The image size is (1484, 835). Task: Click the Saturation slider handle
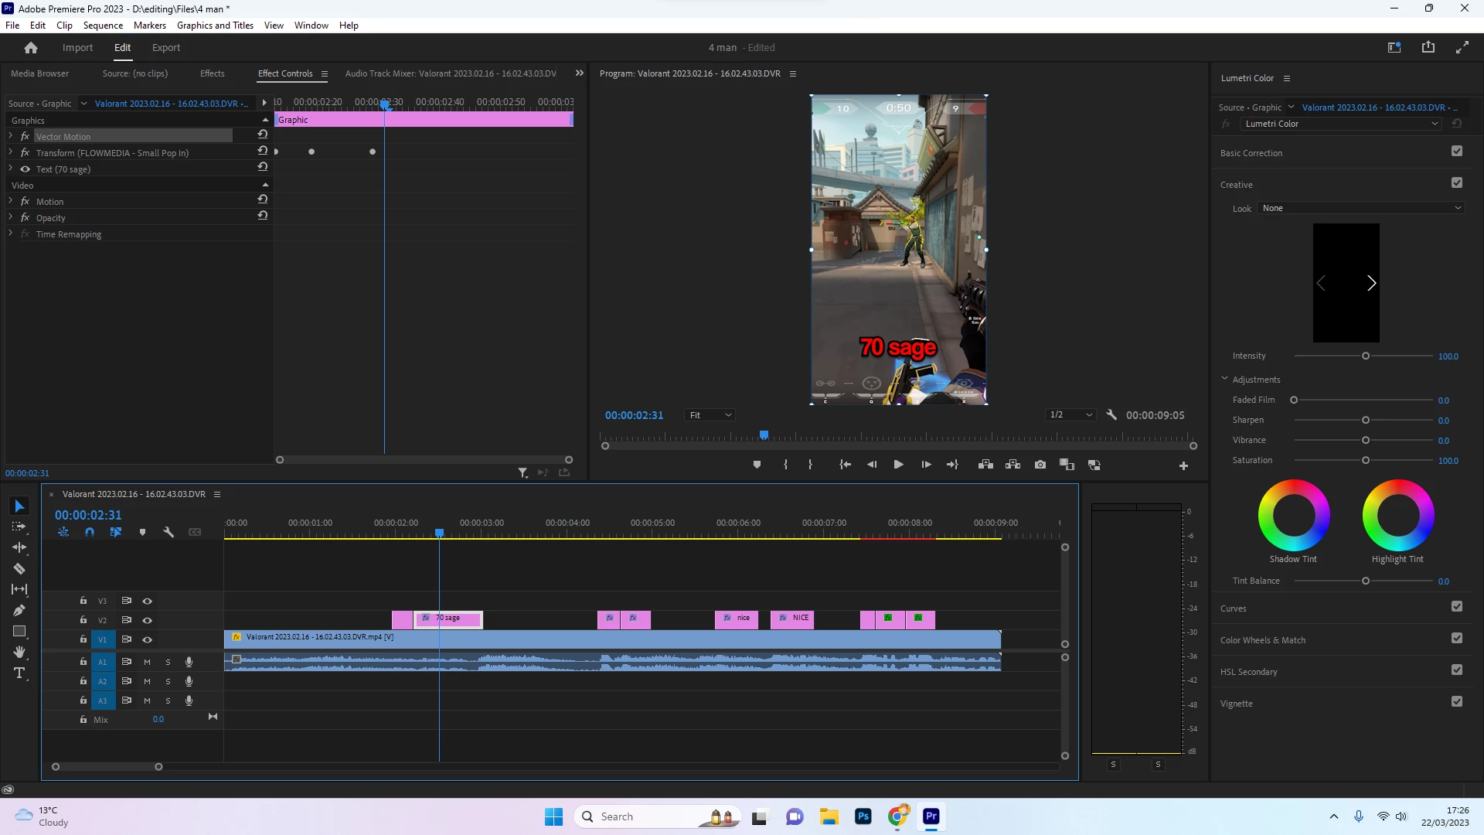(x=1366, y=461)
